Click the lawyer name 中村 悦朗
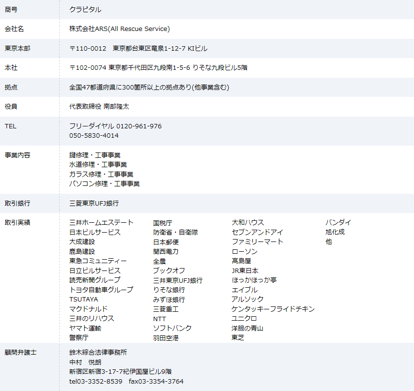414x391 pixels. tap(85, 362)
